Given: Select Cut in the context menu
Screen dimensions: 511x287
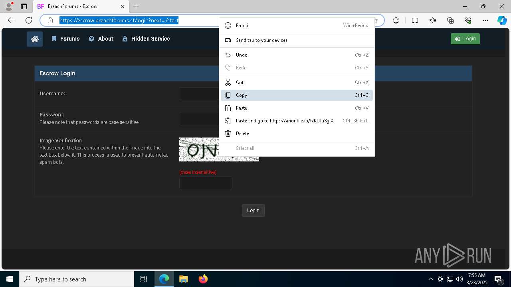Looking at the screenshot, I should pyautogui.click(x=297, y=83).
